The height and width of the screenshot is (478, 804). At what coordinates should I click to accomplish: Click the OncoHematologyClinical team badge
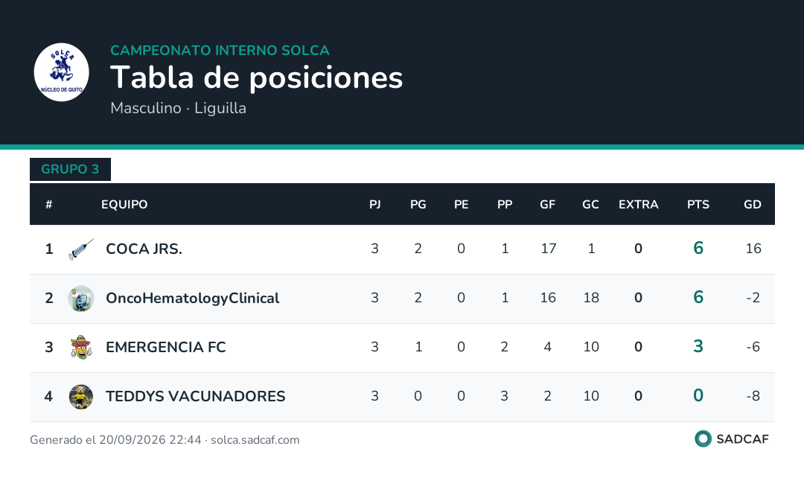81,299
